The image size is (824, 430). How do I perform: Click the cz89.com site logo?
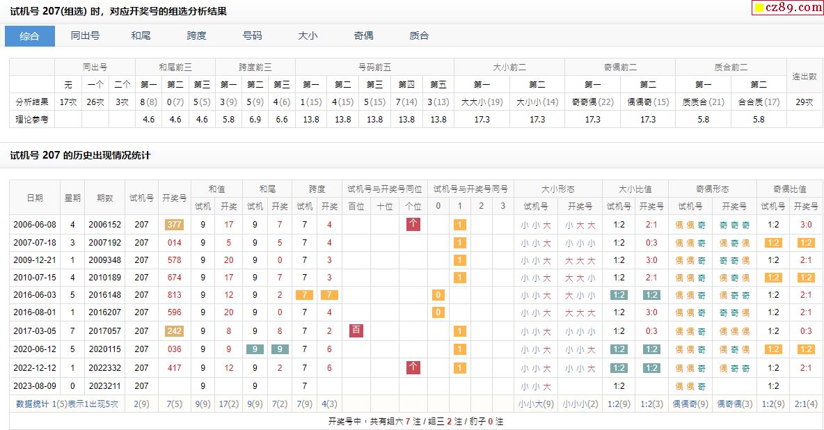click(787, 8)
